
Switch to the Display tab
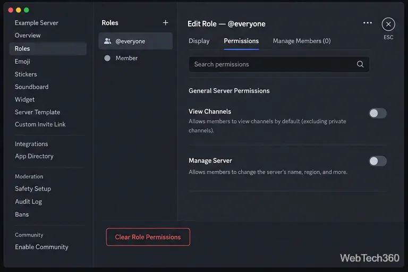coord(199,41)
